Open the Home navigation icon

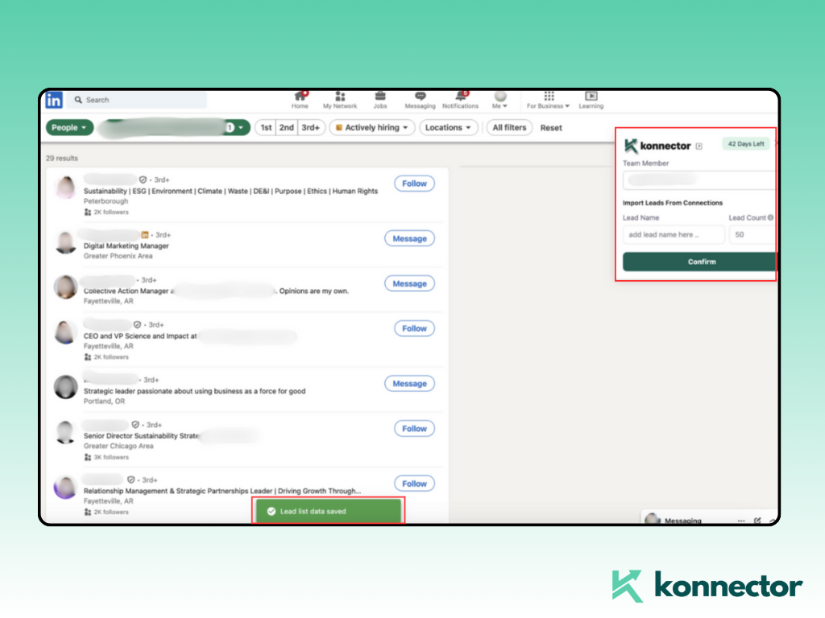300,99
